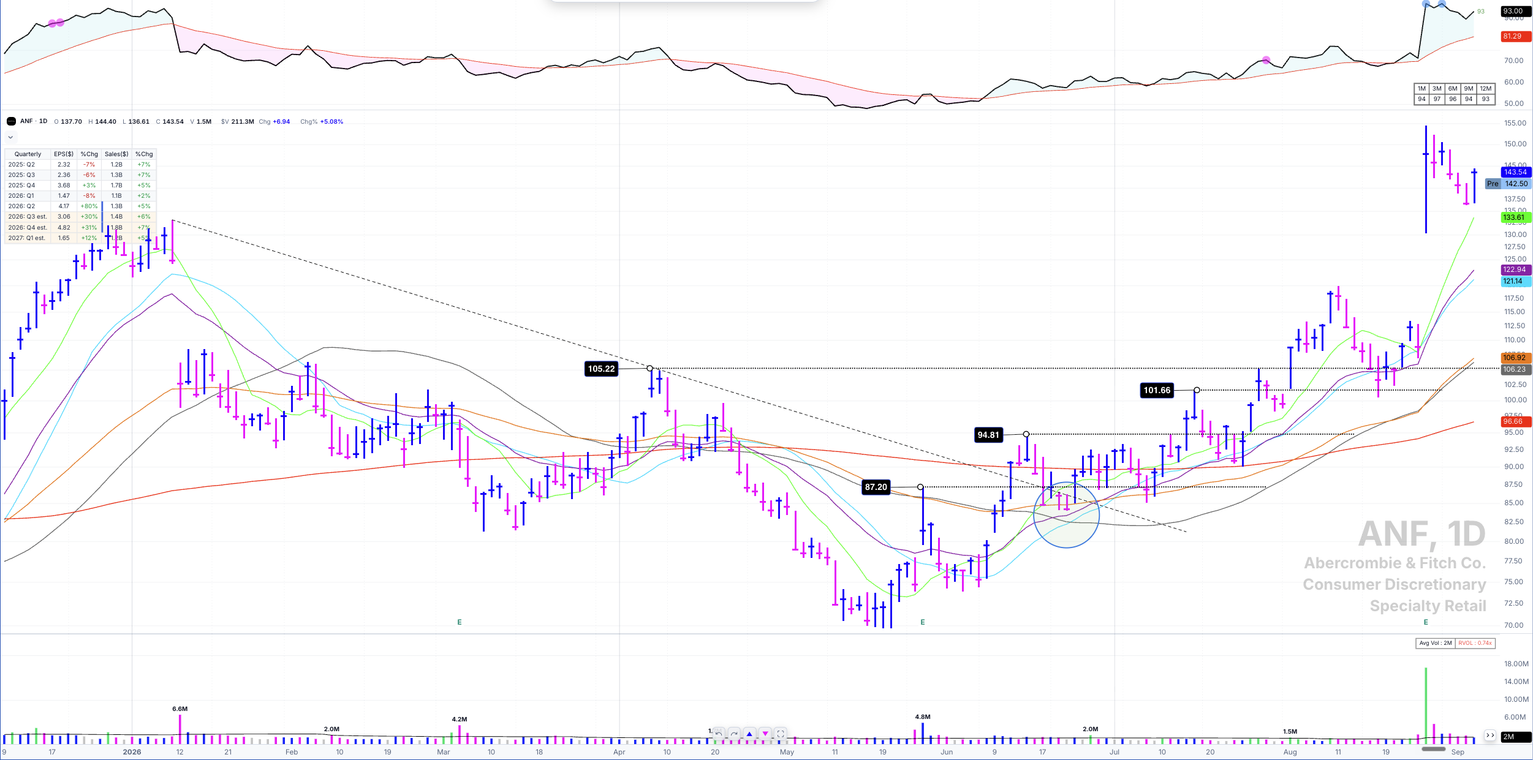Click the Chg +6.94 value

pyautogui.click(x=281, y=122)
